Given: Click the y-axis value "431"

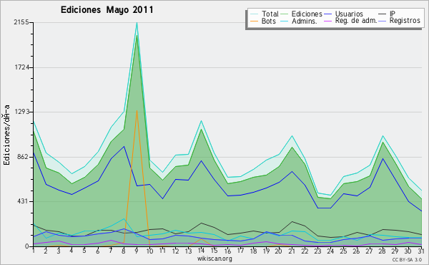Looking at the screenshot, I should point(24,201).
